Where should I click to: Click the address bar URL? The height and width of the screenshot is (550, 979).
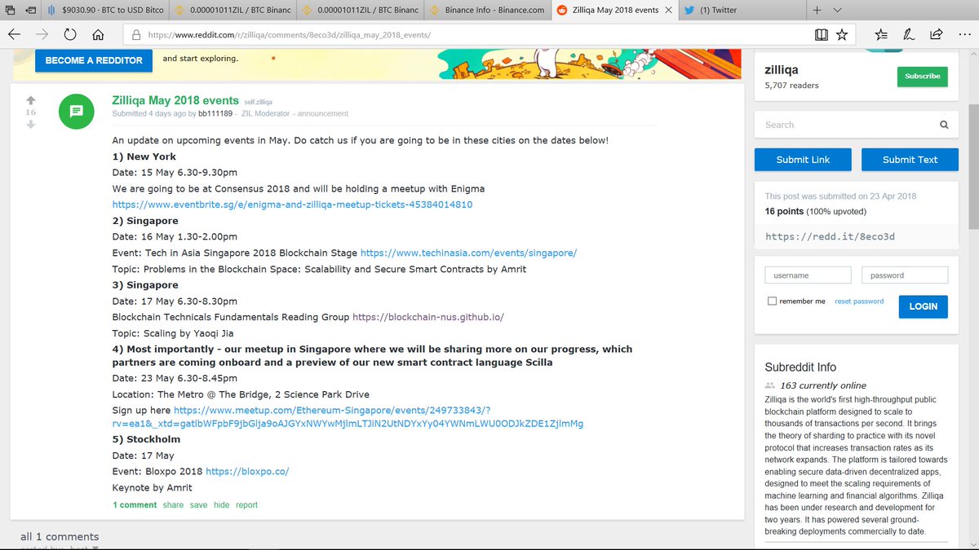coord(288,36)
